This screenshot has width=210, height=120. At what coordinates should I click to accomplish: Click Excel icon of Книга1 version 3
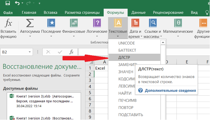(x=12, y=96)
